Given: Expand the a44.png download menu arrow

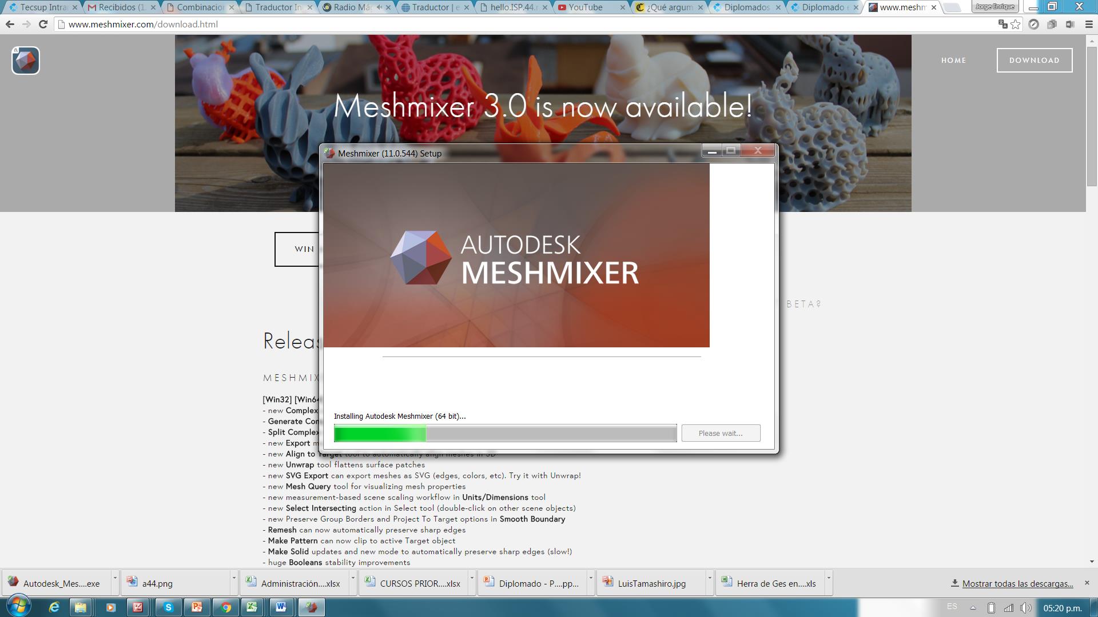Looking at the screenshot, I should coord(233,578).
